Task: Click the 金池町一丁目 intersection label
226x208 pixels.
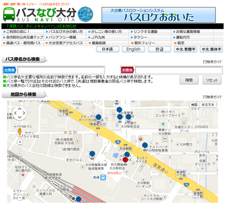Action: tap(181, 173)
